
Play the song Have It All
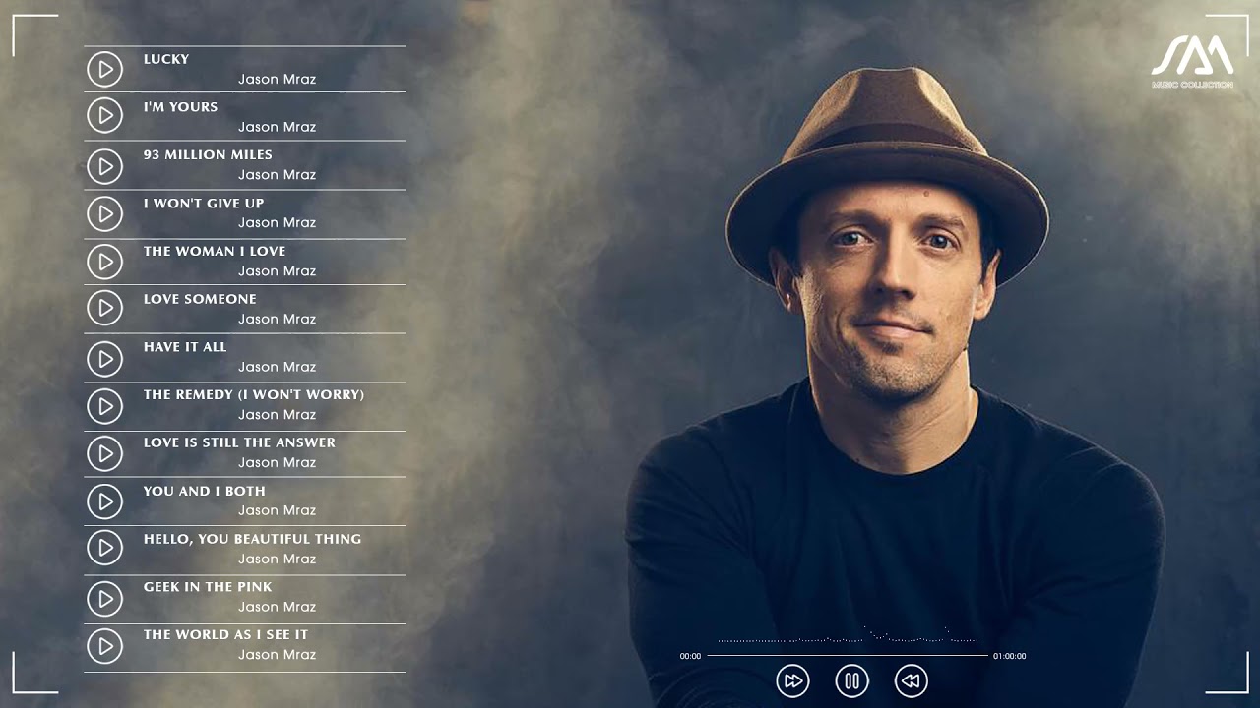point(104,359)
